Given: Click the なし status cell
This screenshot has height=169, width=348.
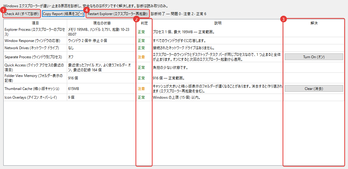Looking at the screenshot, I should [102, 48].
